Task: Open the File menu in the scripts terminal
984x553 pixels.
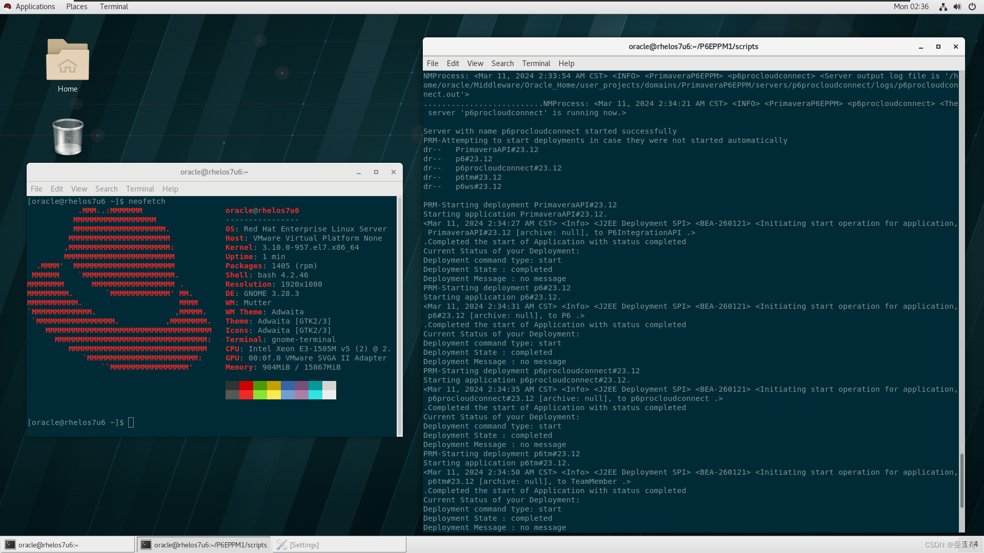Action: pos(432,63)
